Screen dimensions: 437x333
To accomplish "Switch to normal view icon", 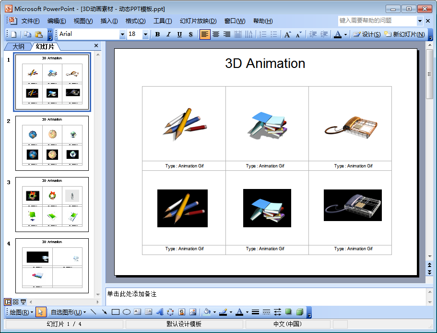I will click(8, 301).
